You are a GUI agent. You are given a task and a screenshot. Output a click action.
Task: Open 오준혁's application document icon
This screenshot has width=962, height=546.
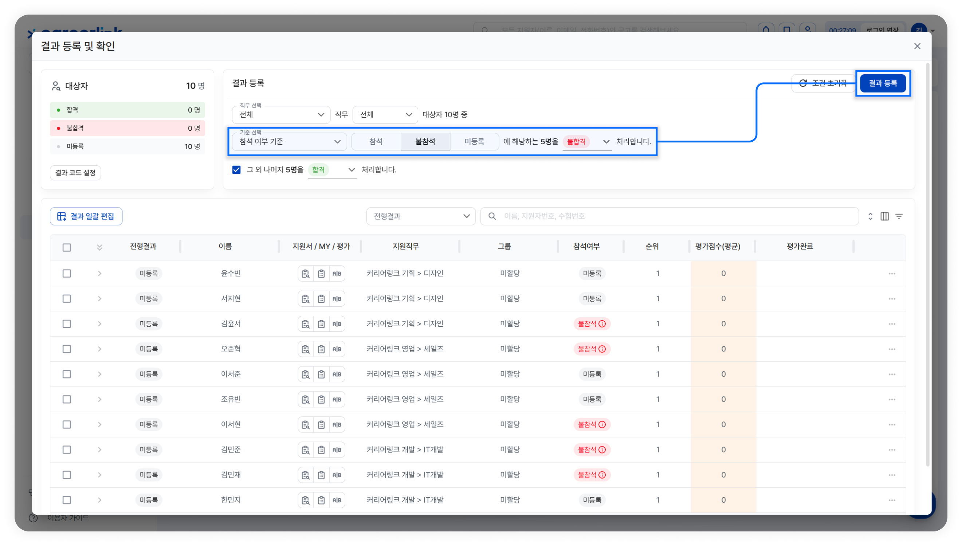tap(306, 349)
